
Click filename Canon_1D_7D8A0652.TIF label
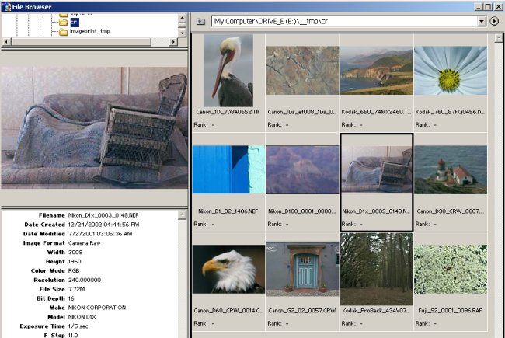point(228,112)
